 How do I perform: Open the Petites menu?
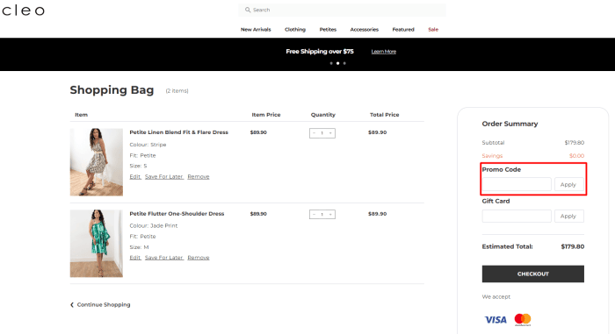pyautogui.click(x=328, y=29)
